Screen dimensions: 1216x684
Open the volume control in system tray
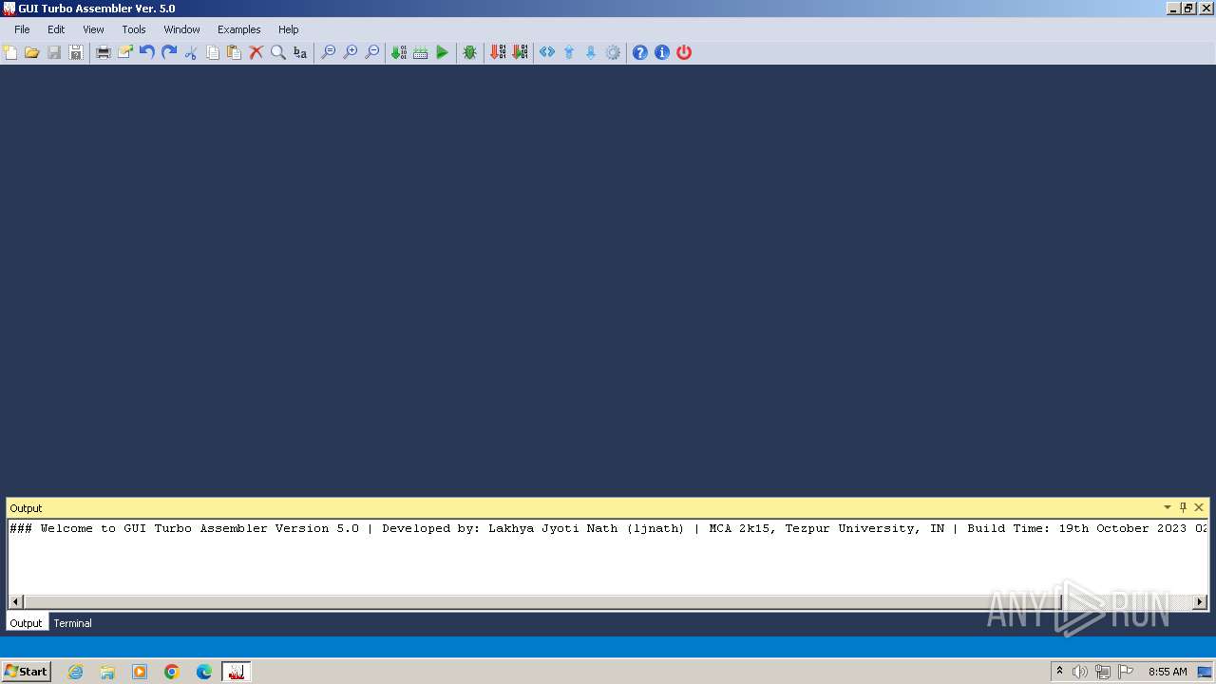(x=1080, y=672)
